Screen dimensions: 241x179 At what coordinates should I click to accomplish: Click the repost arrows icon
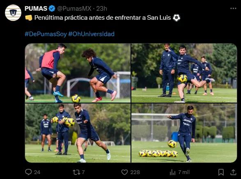(x=76, y=172)
